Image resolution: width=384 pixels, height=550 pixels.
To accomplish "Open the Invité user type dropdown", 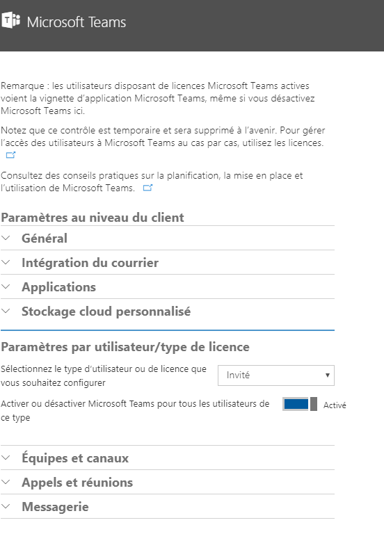I will click(x=276, y=375).
